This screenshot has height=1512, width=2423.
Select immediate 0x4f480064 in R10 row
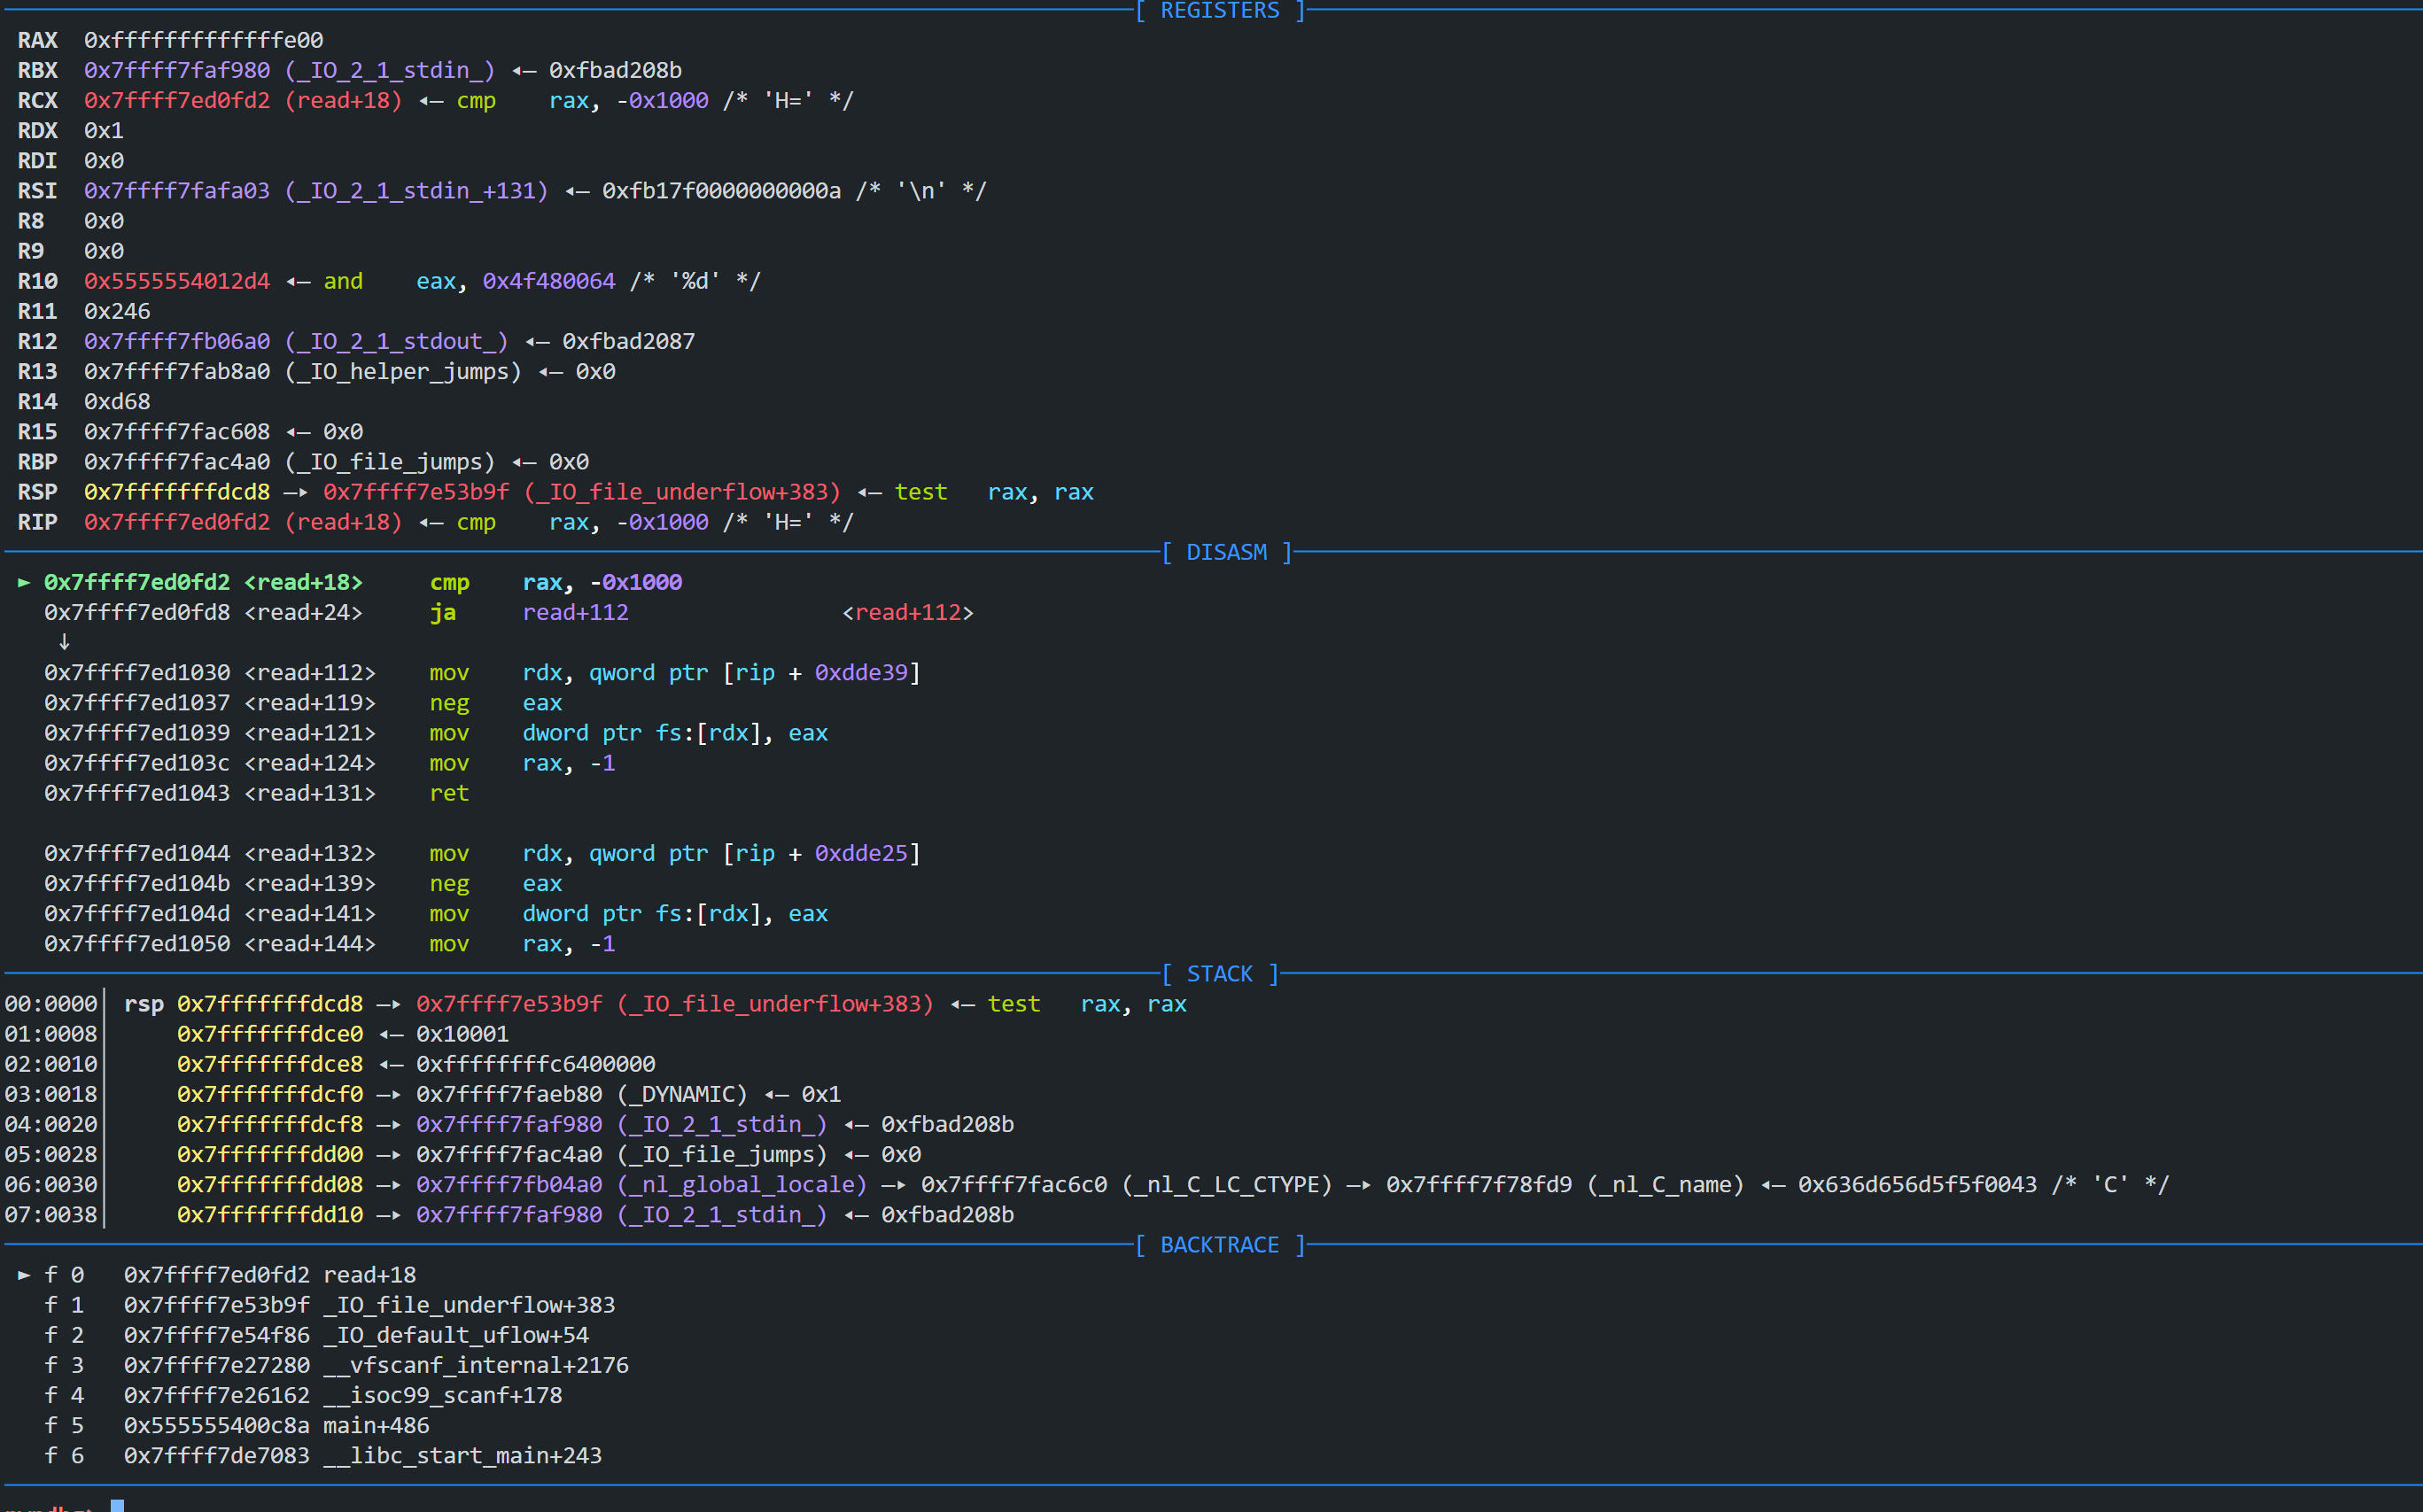549,281
